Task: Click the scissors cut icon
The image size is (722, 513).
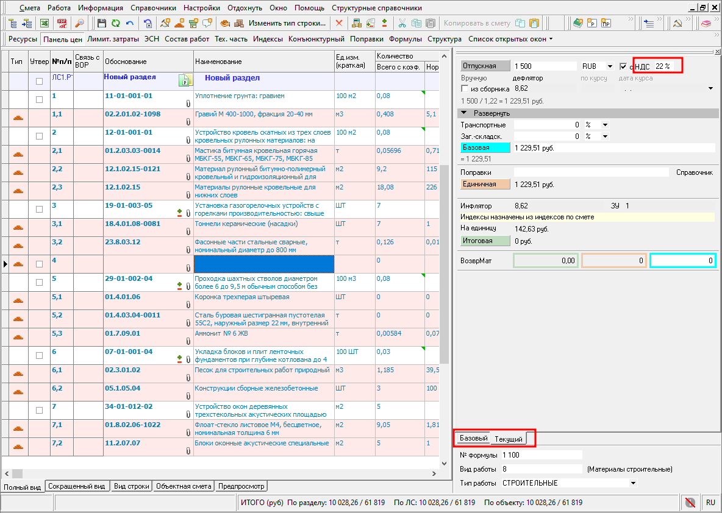Action: [x=402, y=23]
